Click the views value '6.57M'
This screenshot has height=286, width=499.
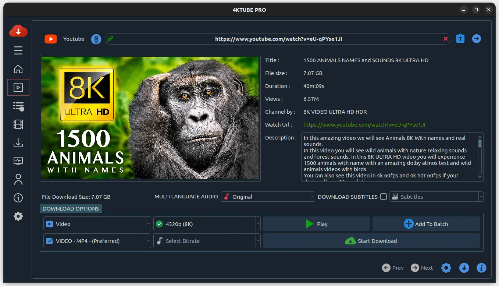coord(311,99)
